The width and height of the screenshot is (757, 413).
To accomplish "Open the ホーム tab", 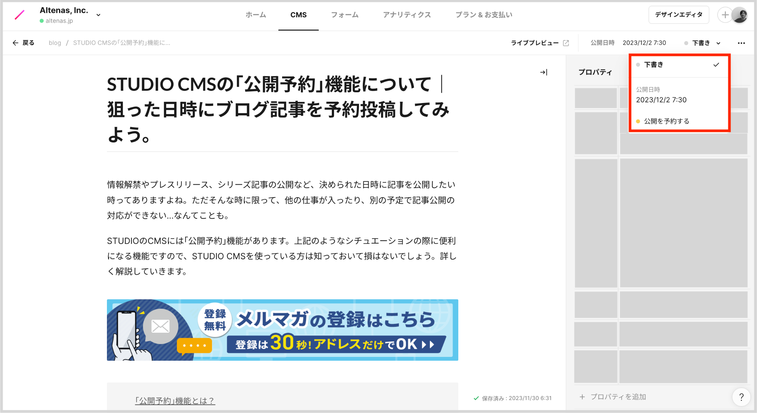I will 256,15.
